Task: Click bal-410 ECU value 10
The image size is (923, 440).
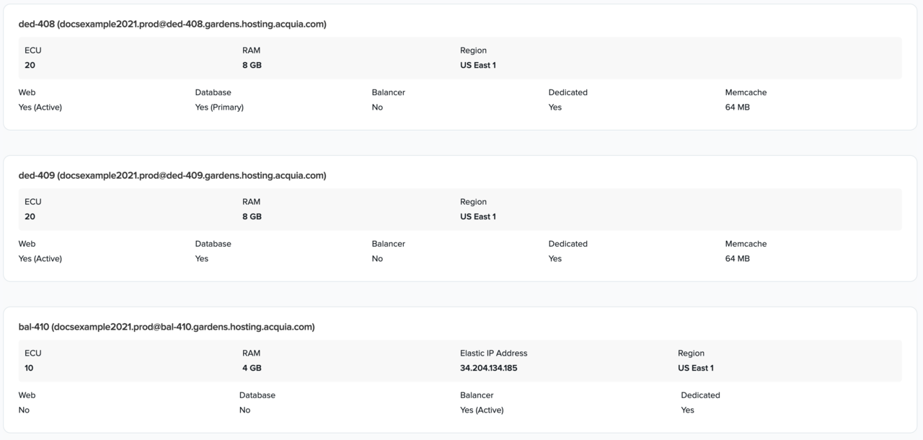Action: [29, 368]
